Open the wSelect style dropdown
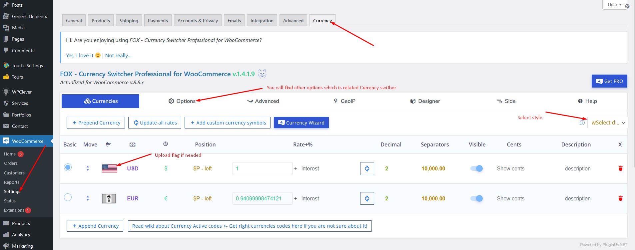The height and width of the screenshot is (250, 635). (608, 123)
